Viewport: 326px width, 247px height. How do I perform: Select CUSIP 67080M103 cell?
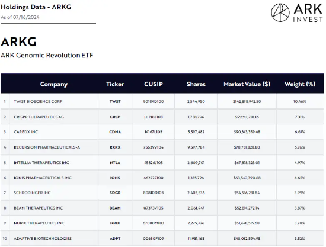[x=154, y=223]
